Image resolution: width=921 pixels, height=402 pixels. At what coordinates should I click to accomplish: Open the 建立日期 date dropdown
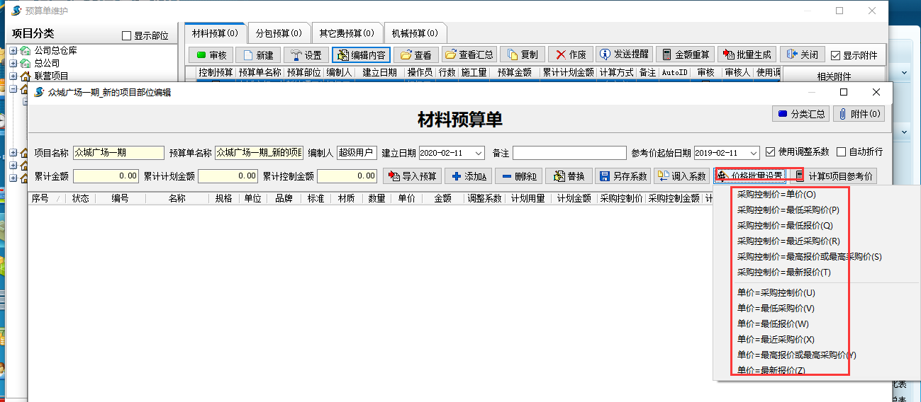point(479,153)
